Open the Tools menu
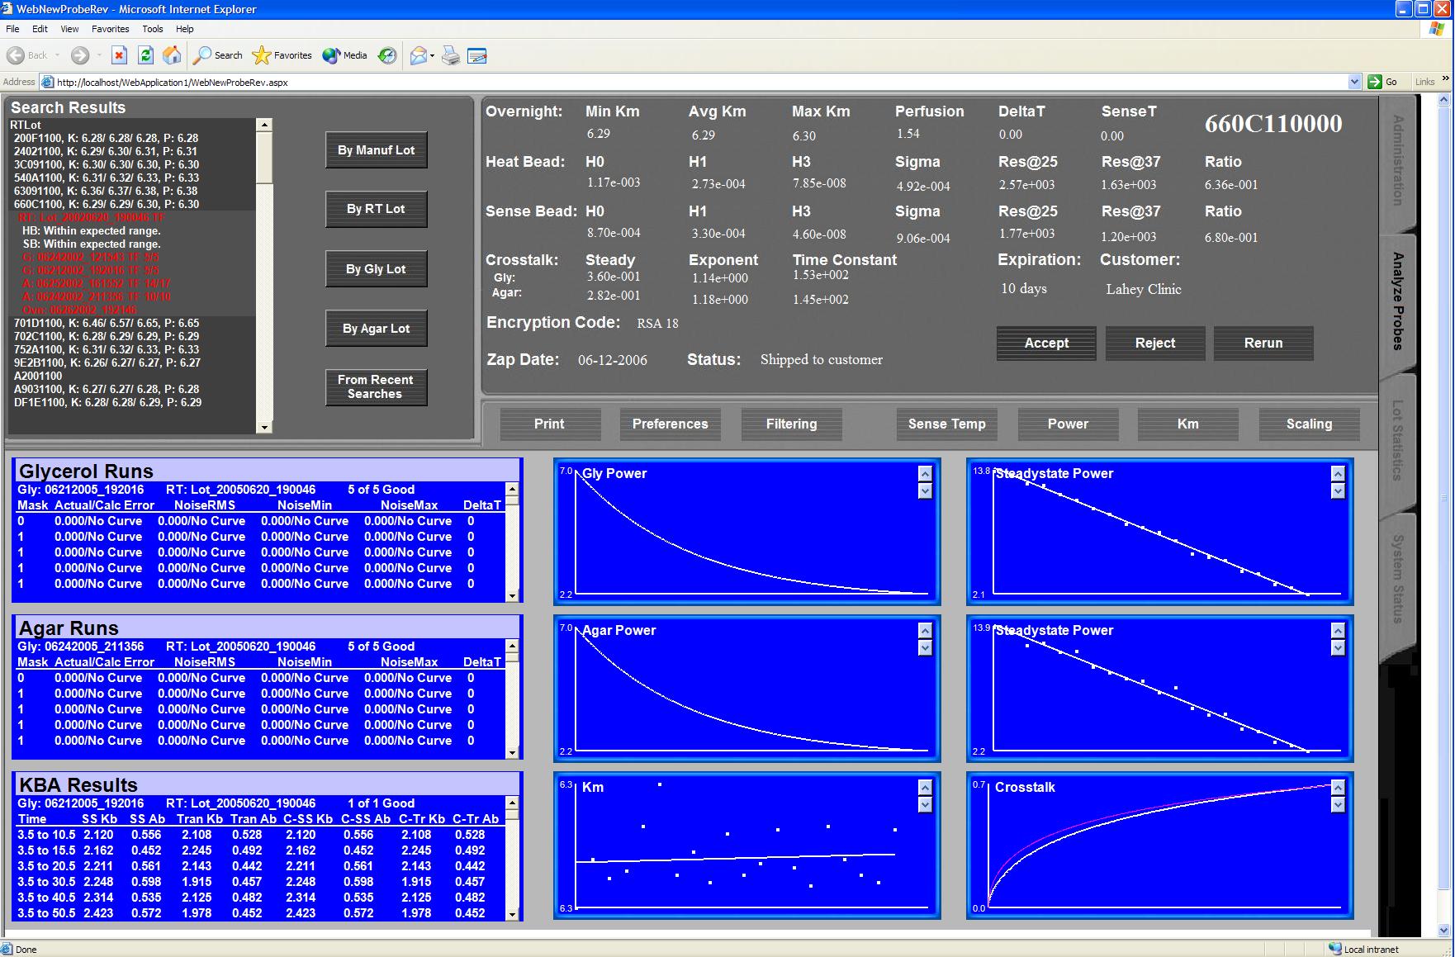Screen dimensions: 1455x957 tap(153, 29)
